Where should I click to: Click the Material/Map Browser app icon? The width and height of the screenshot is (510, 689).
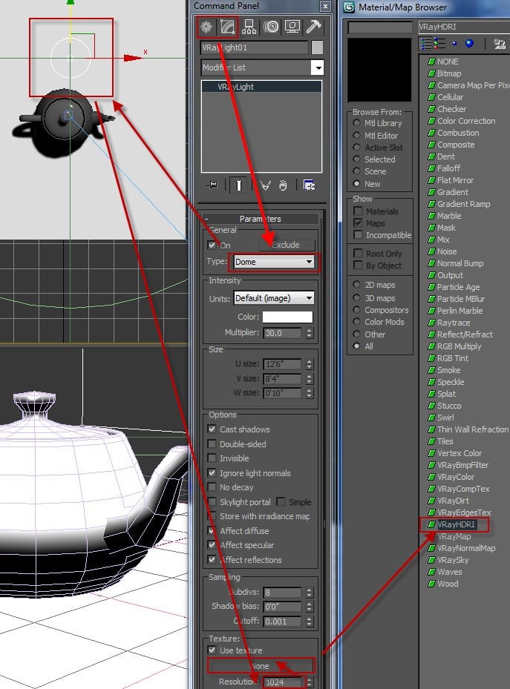(x=349, y=7)
